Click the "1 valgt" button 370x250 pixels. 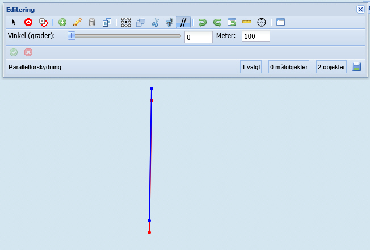point(251,67)
